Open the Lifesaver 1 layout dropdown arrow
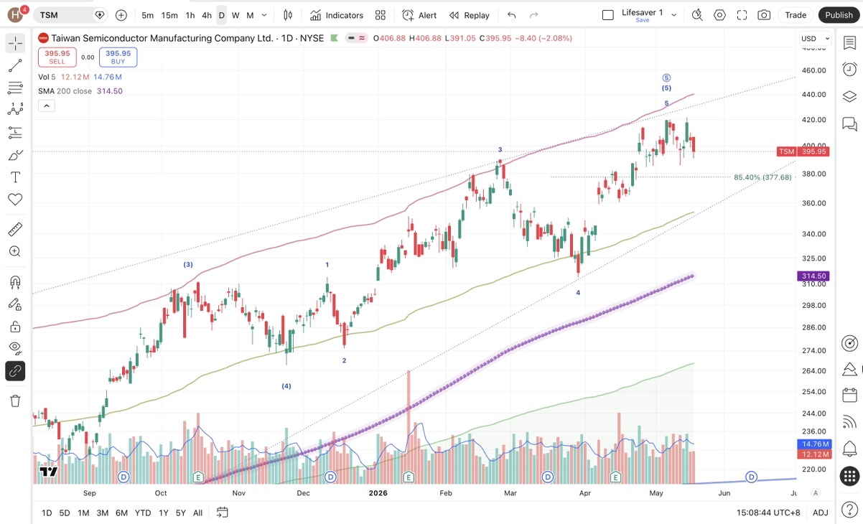 coord(674,15)
